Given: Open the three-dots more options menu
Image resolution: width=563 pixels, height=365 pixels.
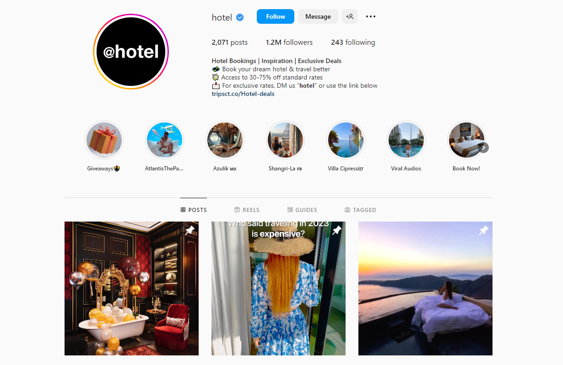Looking at the screenshot, I should click(x=371, y=16).
